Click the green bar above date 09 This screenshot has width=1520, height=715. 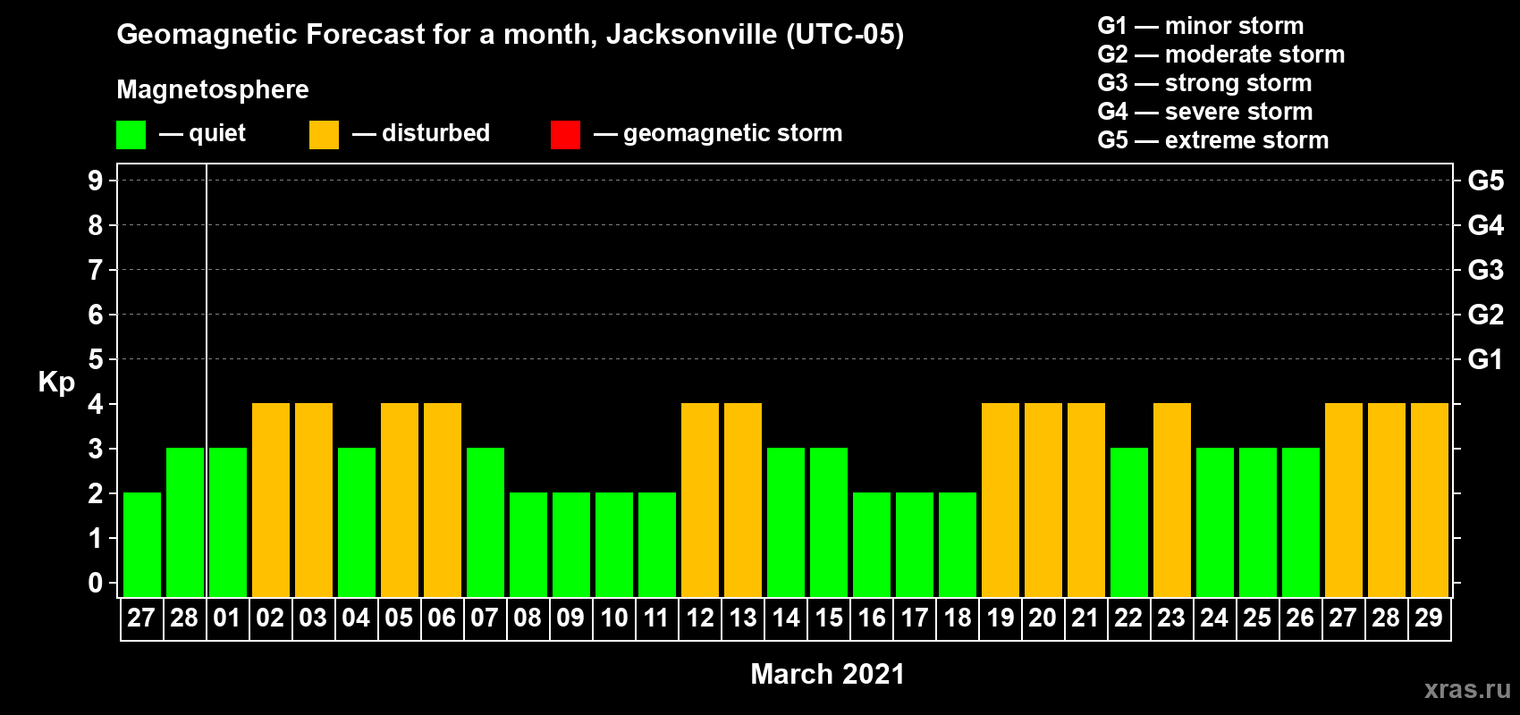click(571, 545)
